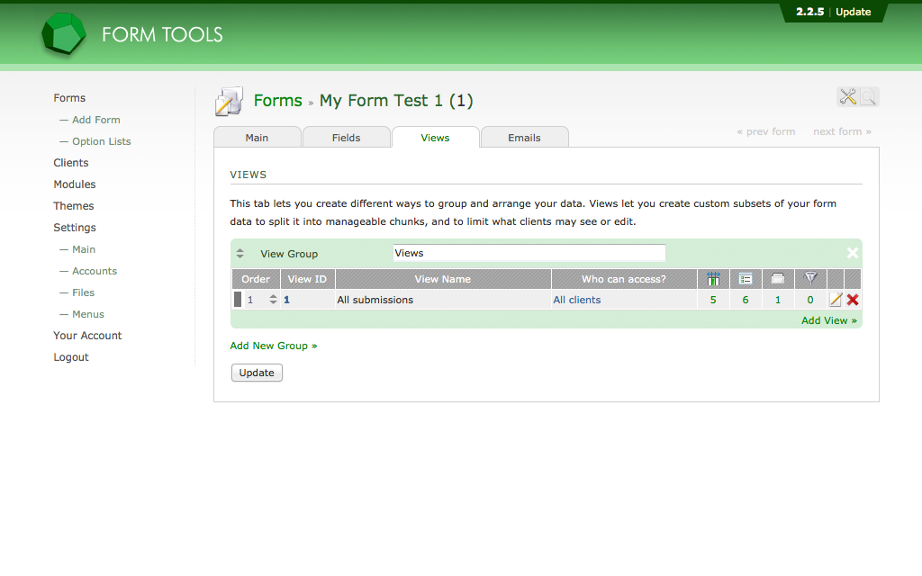Click the edit pencil icon for All submissions view
The width and height of the screenshot is (922, 576).
point(835,300)
